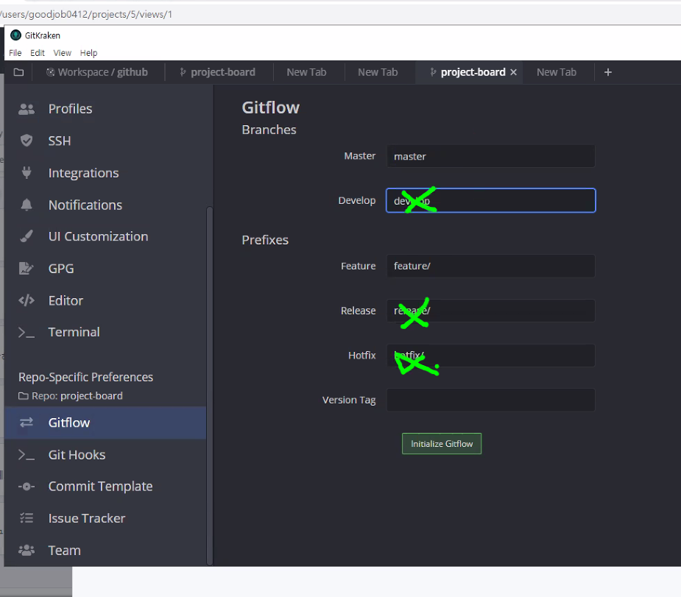Open Integrations preferences
This screenshot has height=597, width=681.
click(105, 173)
